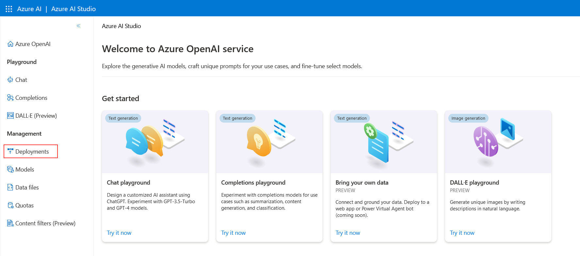Open the Models page icon

click(10, 170)
